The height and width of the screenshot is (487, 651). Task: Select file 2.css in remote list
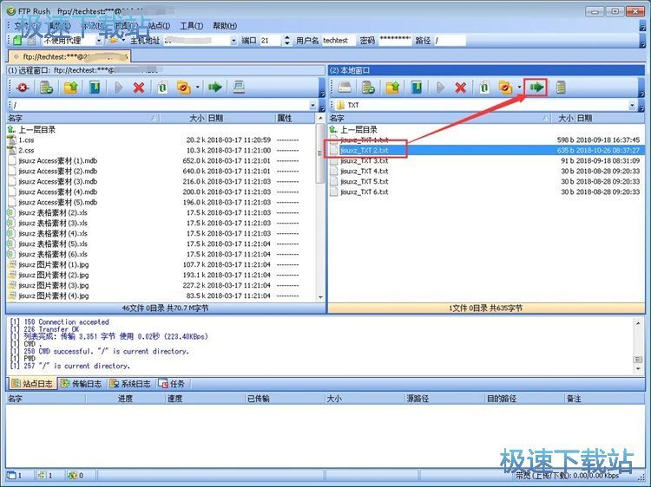[26, 151]
